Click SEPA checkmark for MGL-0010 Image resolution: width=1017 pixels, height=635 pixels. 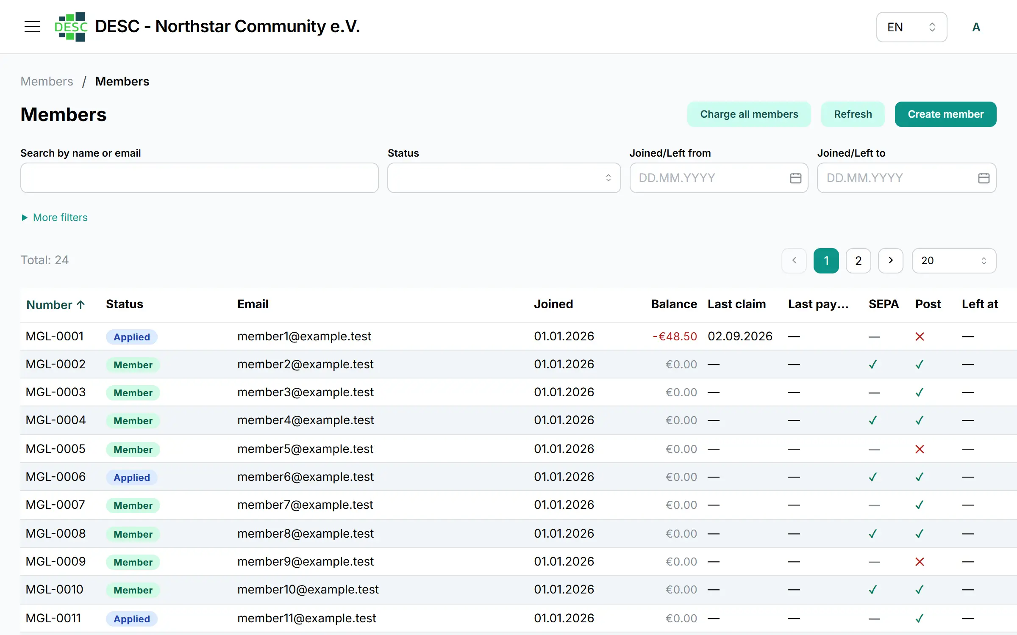click(873, 590)
